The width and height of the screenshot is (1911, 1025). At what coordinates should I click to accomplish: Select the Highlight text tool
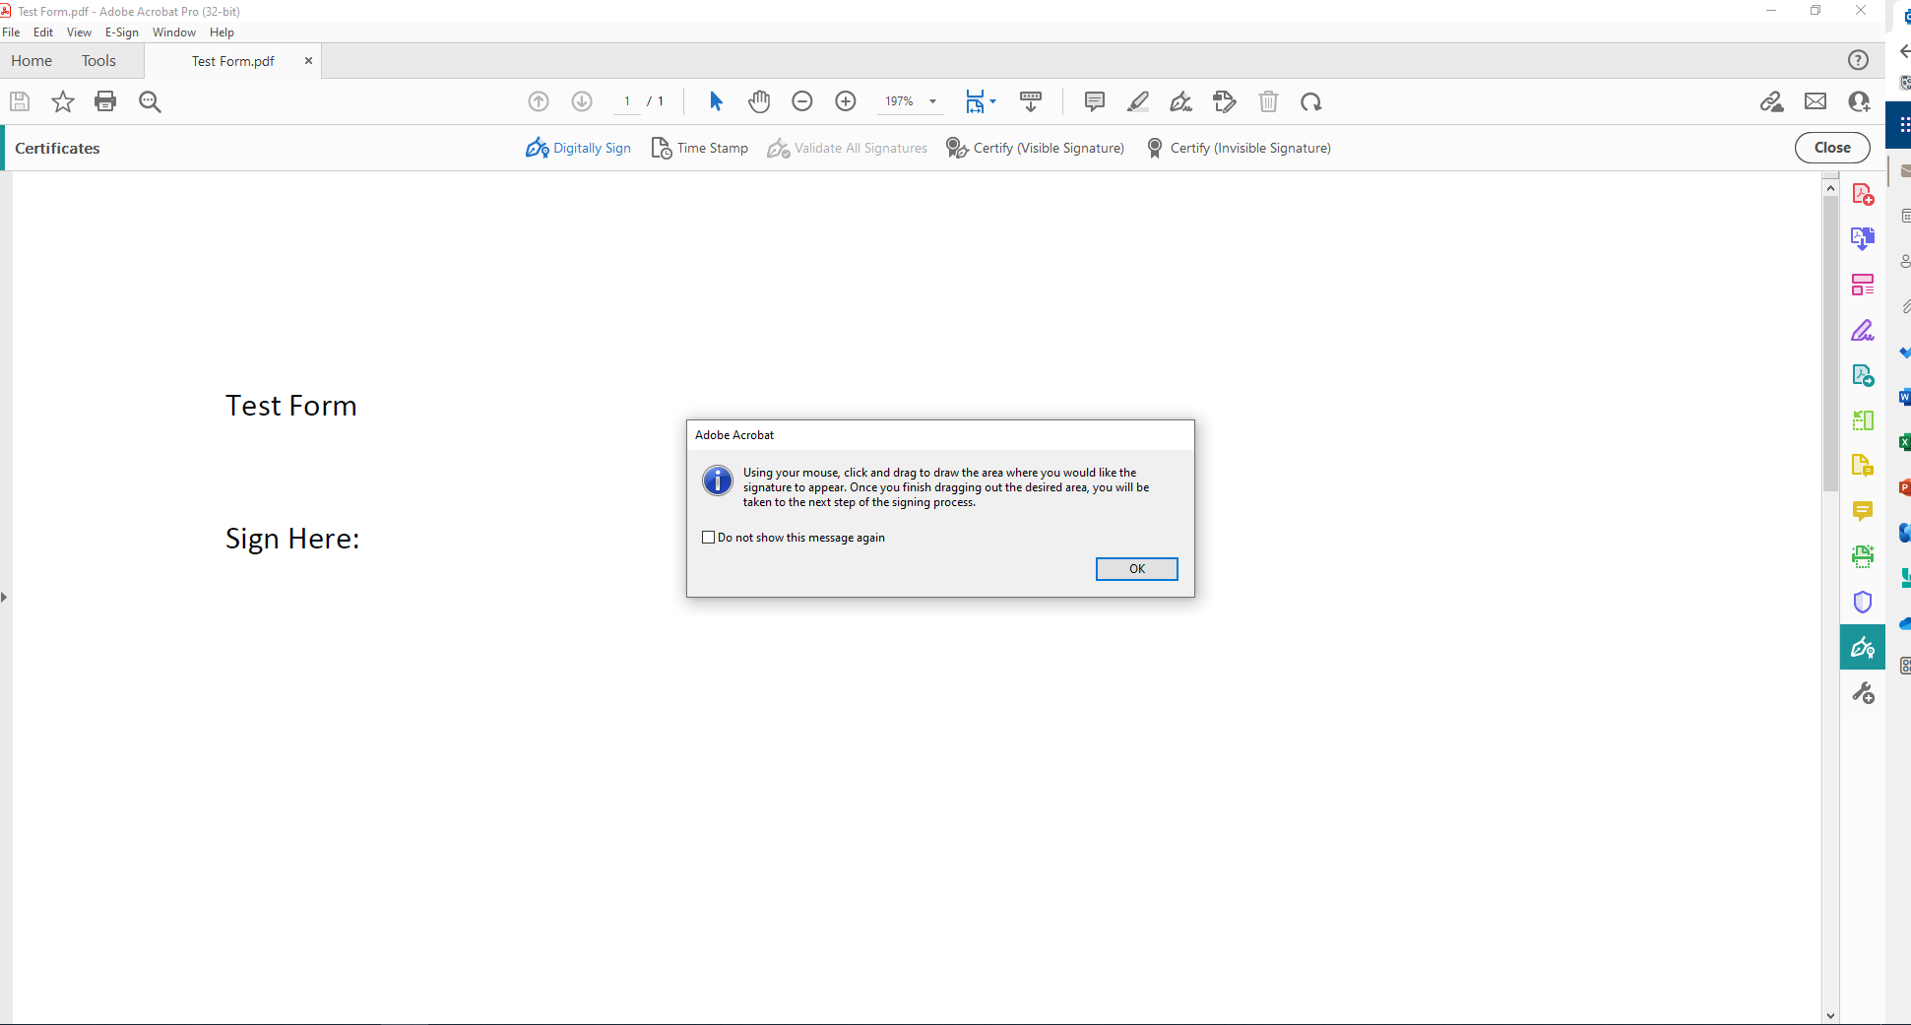[1138, 101]
